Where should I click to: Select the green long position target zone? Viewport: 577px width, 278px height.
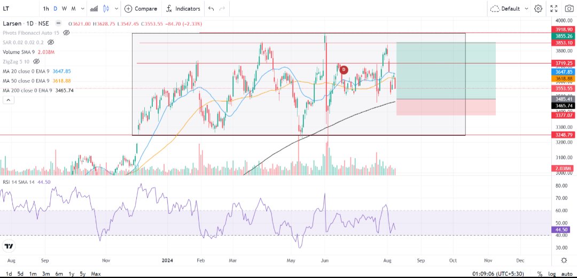446,71
